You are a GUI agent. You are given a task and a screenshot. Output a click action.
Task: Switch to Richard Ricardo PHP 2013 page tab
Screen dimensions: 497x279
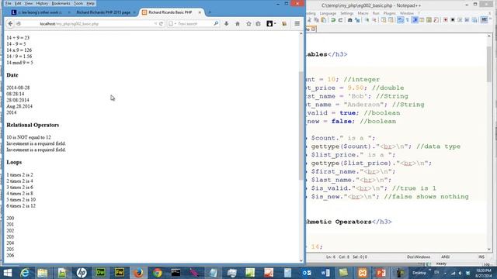click(103, 12)
